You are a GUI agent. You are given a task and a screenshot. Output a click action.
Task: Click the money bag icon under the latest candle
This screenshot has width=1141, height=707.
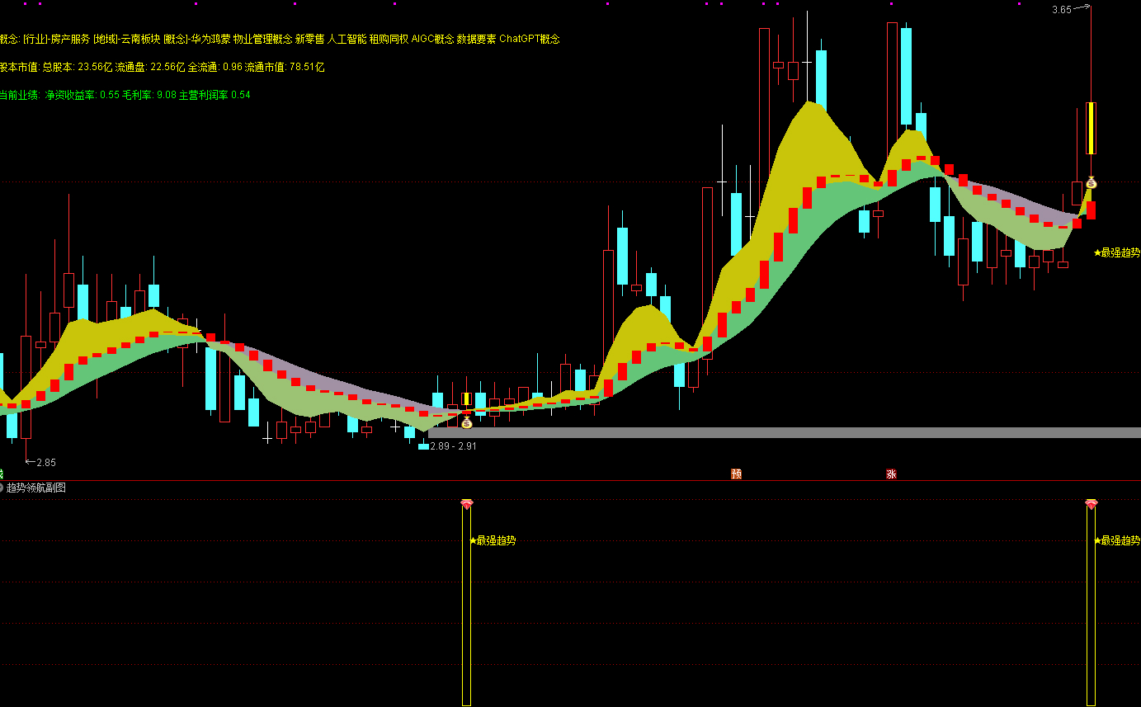click(1091, 182)
